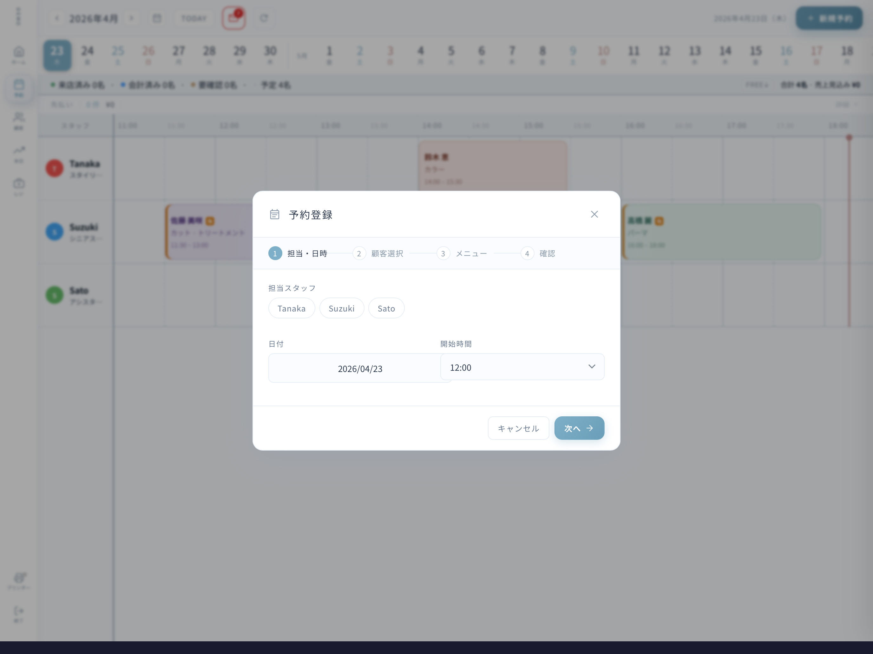Select date 26 in the date strip
The width and height of the screenshot is (873, 654).
148,55
